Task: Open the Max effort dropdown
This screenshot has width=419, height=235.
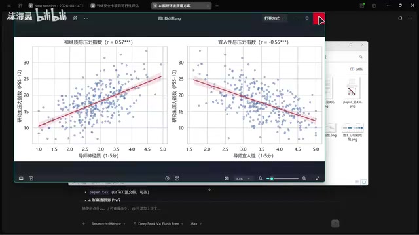Action: click(196, 223)
